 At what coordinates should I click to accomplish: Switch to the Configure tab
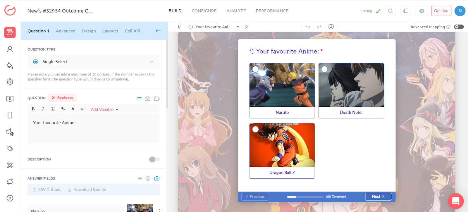pyautogui.click(x=204, y=11)
